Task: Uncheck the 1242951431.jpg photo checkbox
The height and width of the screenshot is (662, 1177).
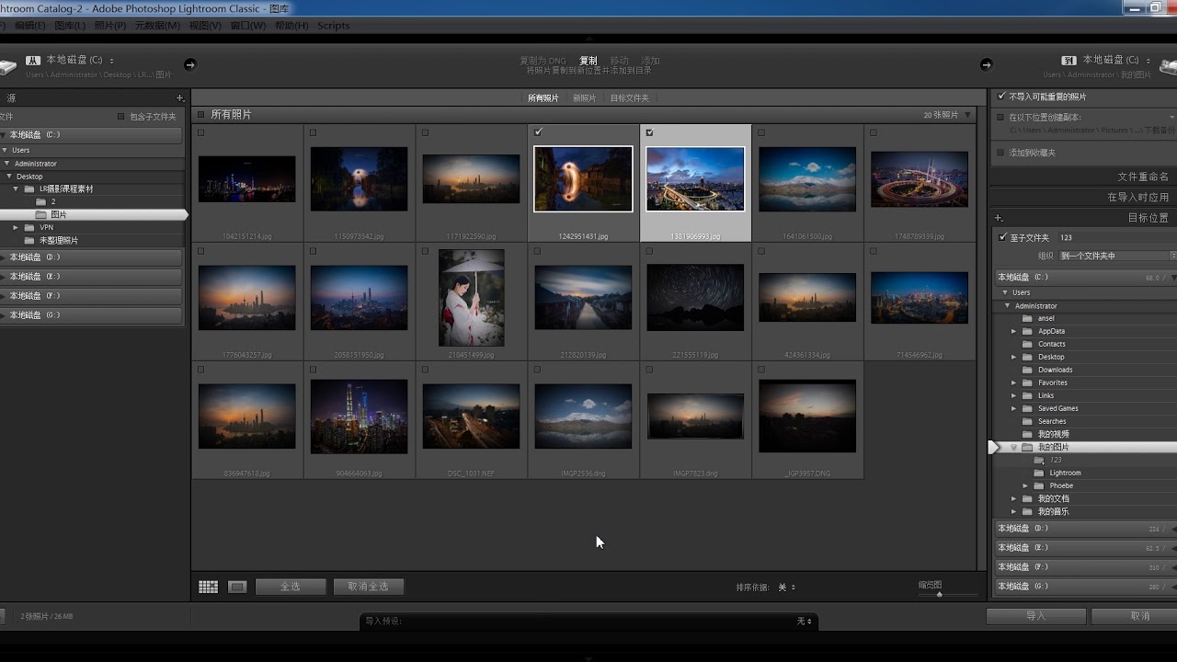Action: 538,132
